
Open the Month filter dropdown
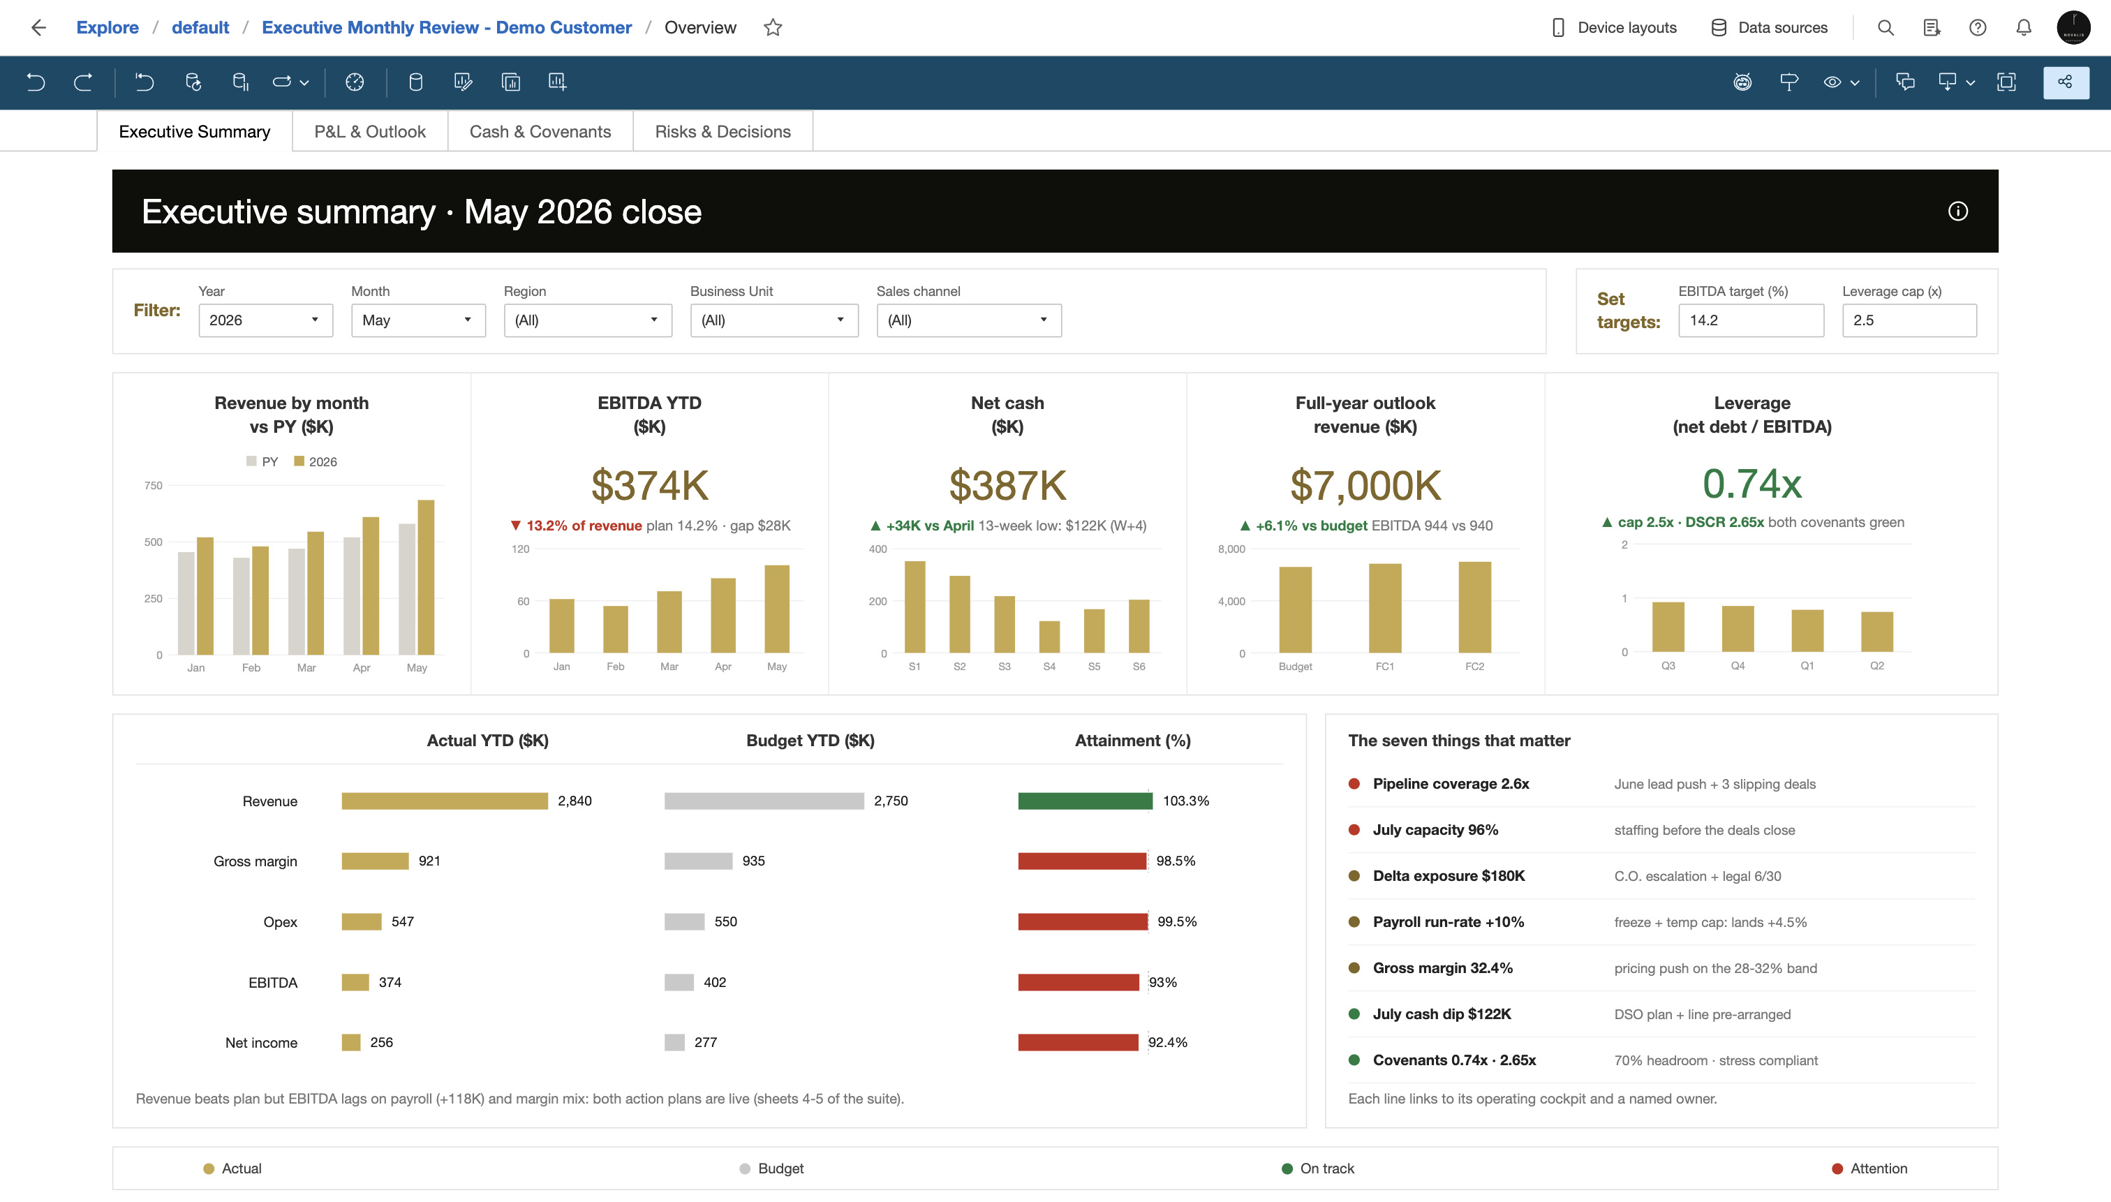417,320
